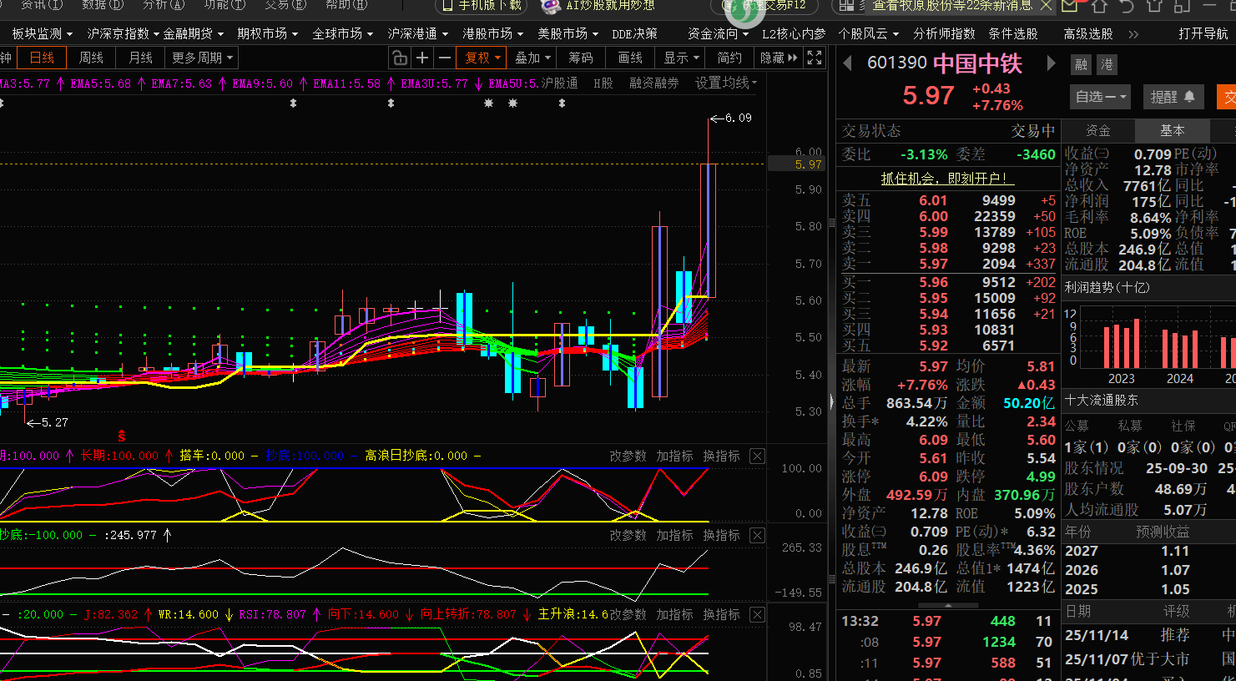Close the third indicator panel X
This screenshot has height=681, width=1236.
(x=757, y=614)
